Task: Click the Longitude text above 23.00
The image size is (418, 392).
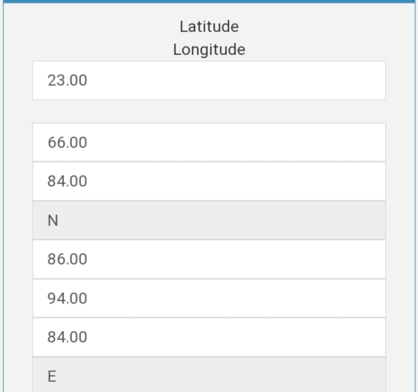Action: coord(209,50)
